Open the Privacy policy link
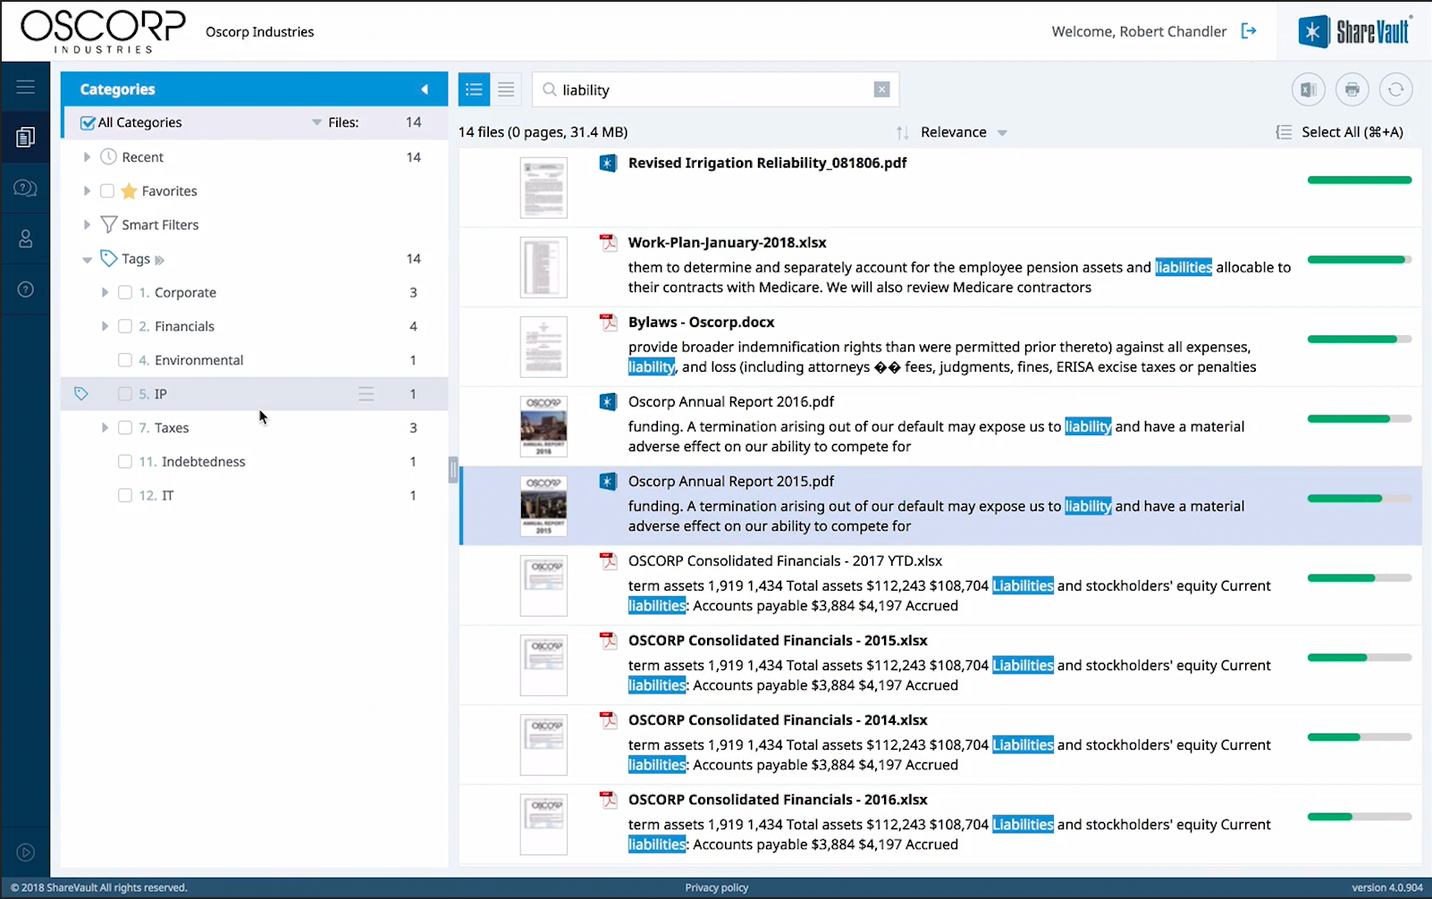The image size is (1432, 899). [717, 887]
